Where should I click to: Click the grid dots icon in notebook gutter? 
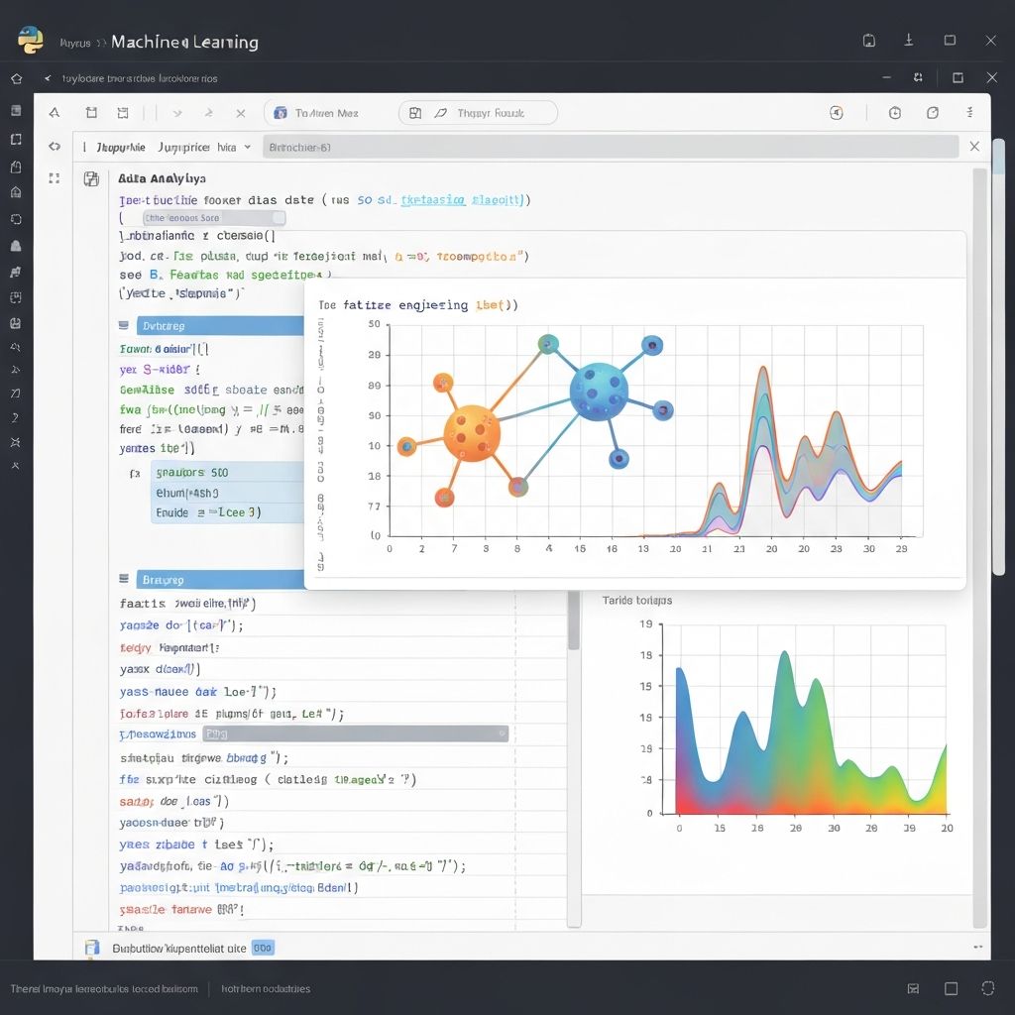[x=55, y=178]
